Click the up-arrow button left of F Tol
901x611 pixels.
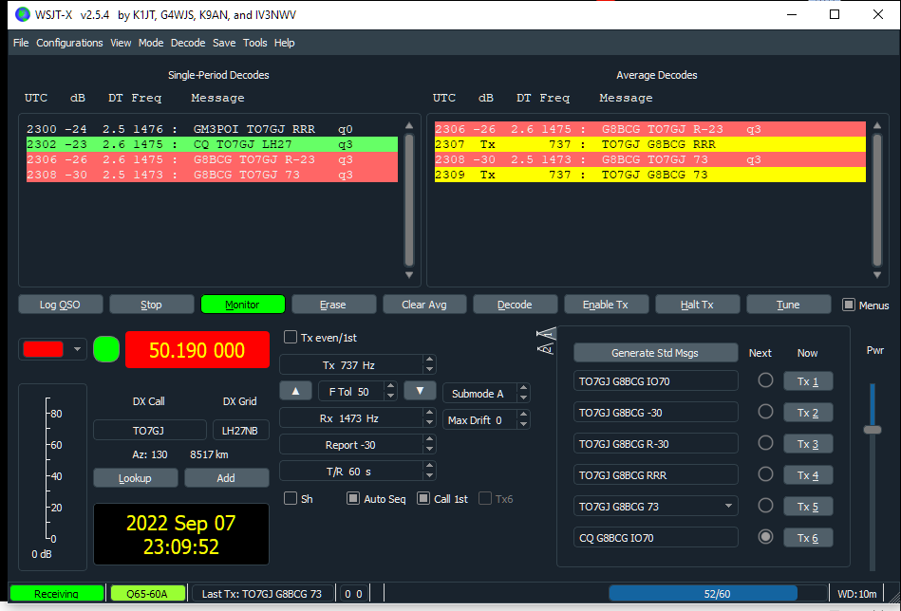pyautogui.click(x=295, y=391)
